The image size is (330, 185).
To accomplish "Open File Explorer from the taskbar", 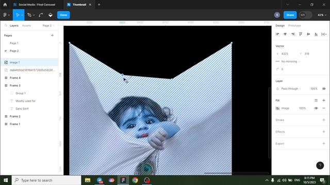I will coord(88,180).
